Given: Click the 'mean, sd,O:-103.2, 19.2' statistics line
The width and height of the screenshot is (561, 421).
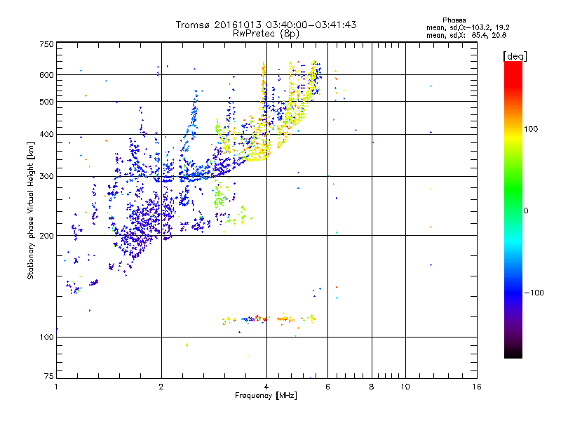Looking at the screenshot, I should point(468,27).
